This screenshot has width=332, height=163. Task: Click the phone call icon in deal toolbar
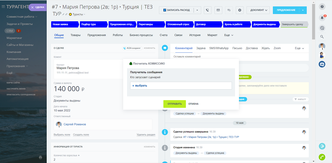tap(208, 10)
